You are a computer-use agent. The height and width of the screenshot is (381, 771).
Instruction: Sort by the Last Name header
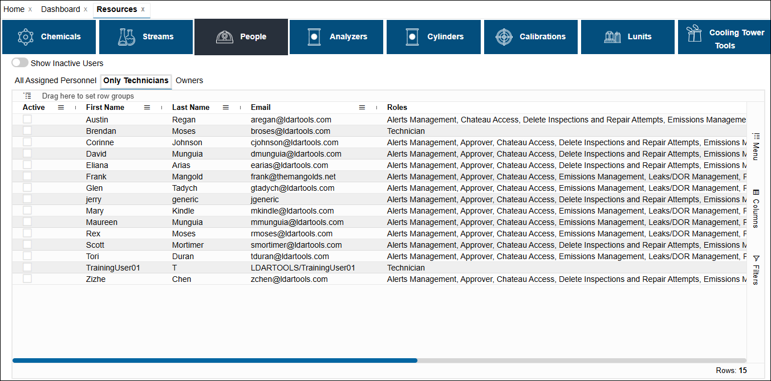[191, 107]
